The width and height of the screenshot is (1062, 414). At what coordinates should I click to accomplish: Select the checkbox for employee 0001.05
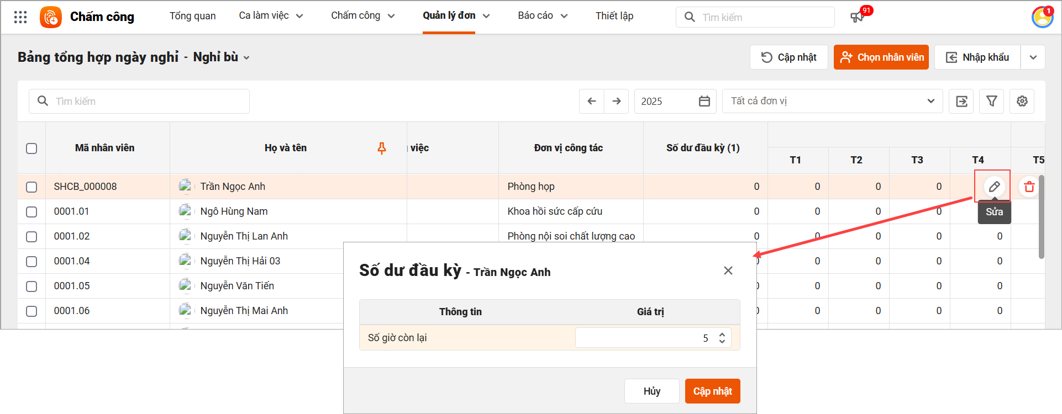(x=31, y=286)
